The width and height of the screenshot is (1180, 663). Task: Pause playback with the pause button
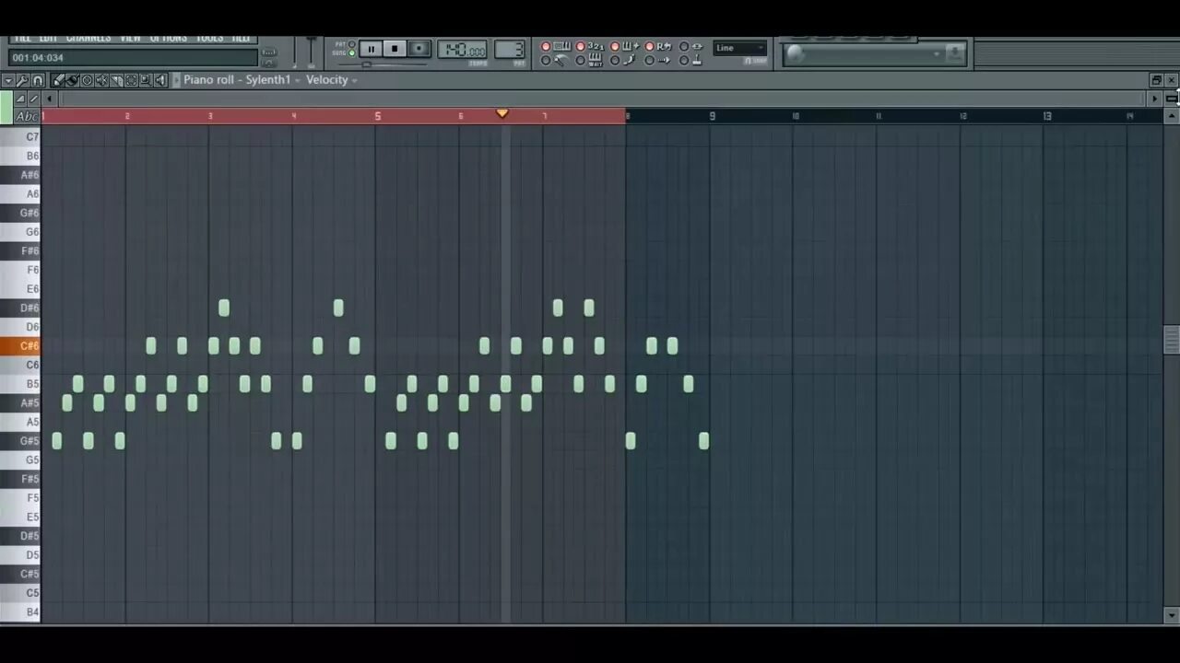[x=371, y=49]
